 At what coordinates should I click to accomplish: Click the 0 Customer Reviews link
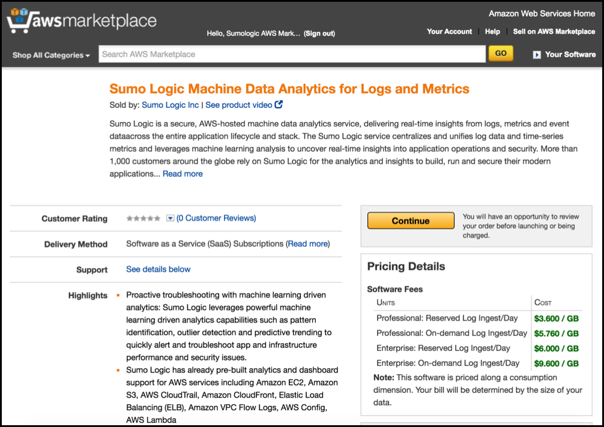tap(216, 218)
